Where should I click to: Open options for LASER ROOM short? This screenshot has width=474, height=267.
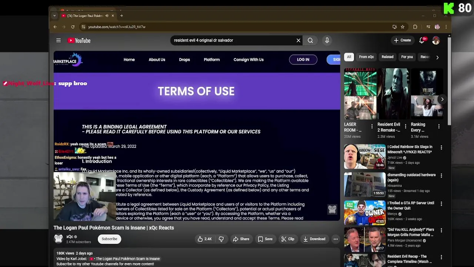[x=372, y=126]
